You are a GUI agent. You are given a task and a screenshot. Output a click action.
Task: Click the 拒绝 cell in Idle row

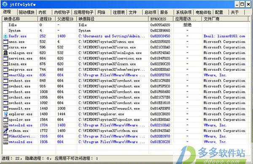187,25
